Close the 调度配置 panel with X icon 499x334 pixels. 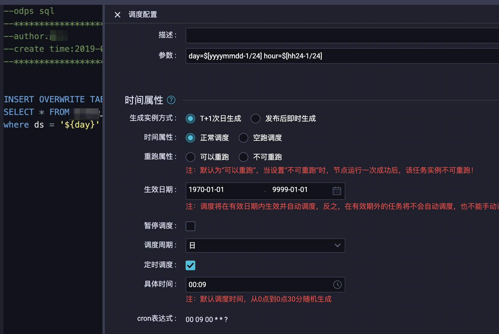click(118, 15)
